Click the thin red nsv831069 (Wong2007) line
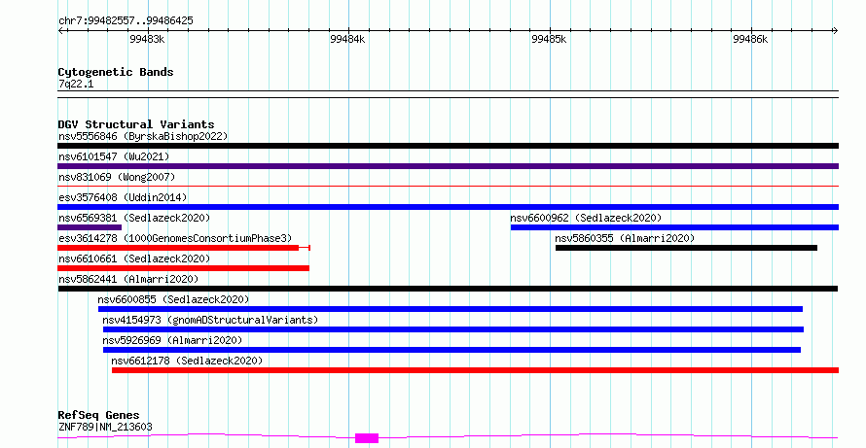The height and width of the screenshot is (448, 866). pyautogui.click(x=448, y=187)
